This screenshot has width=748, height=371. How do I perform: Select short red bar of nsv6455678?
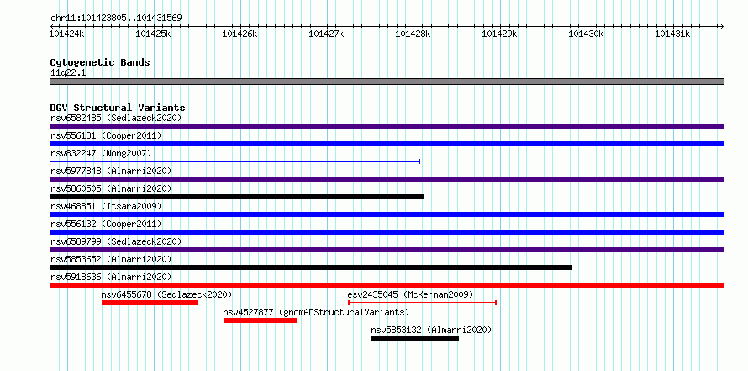[x=150, y=303]
